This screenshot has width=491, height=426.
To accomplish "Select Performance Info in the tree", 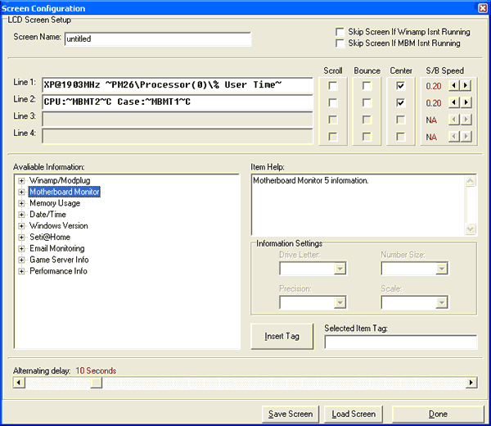I will click(x=58, y=271).
